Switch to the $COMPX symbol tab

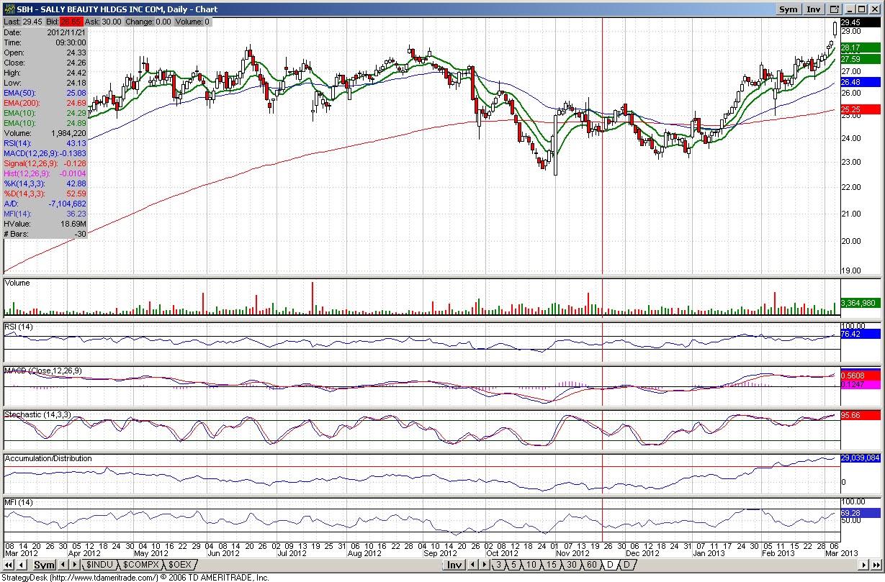(x=140, y=565)
